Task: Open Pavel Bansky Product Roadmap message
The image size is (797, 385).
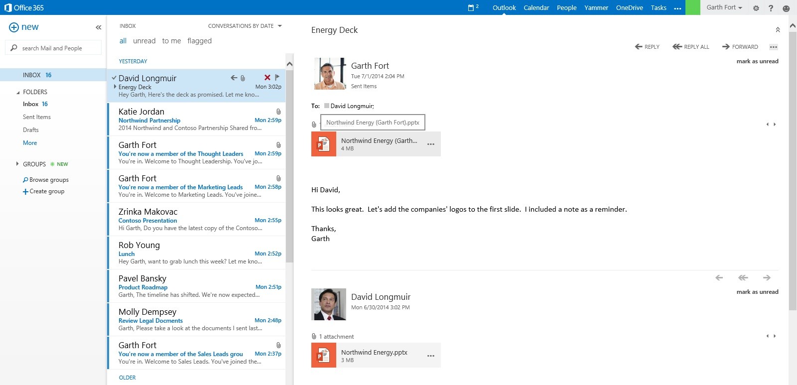Action: point(197,286)
